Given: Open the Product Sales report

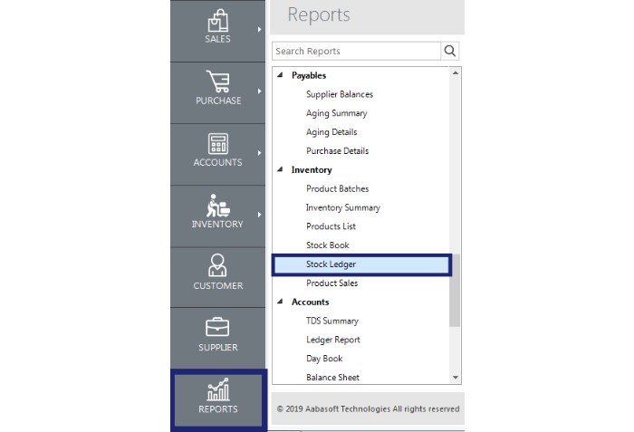Looking at the screenshot, I should point(332,283).
